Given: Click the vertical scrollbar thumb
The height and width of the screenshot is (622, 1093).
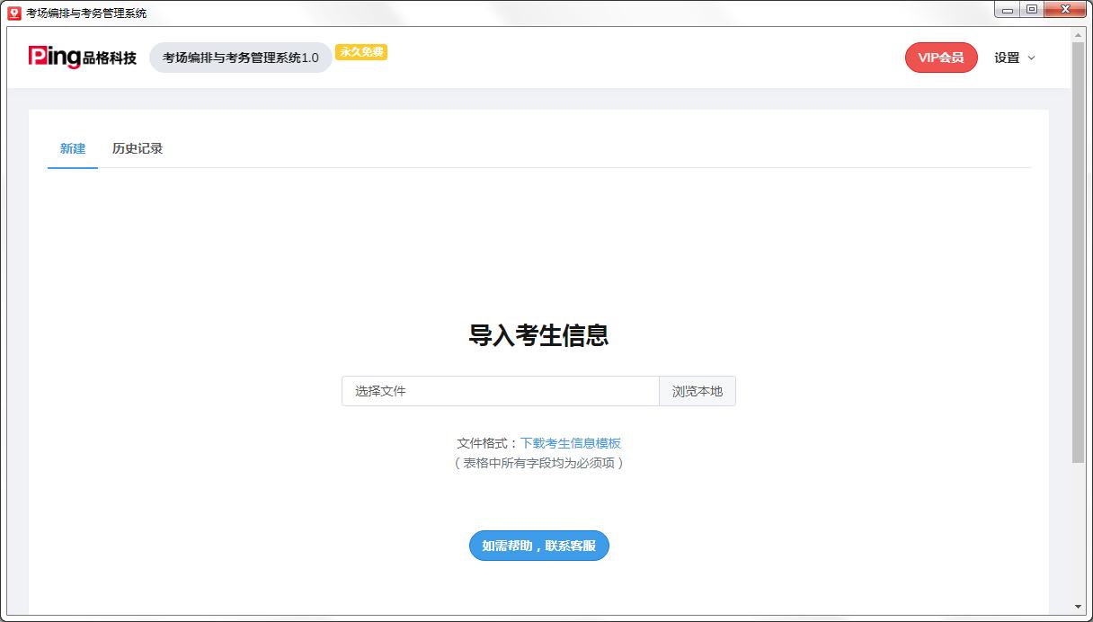Looking at the screenshot, I should click(1079, 252).
